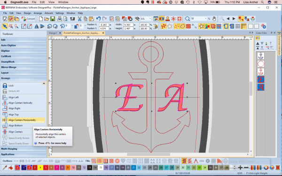The height and width of the screenshot is (176, 282).
Task: Click the Hoop stamp icon in toolbar
Action: (168, 19)
